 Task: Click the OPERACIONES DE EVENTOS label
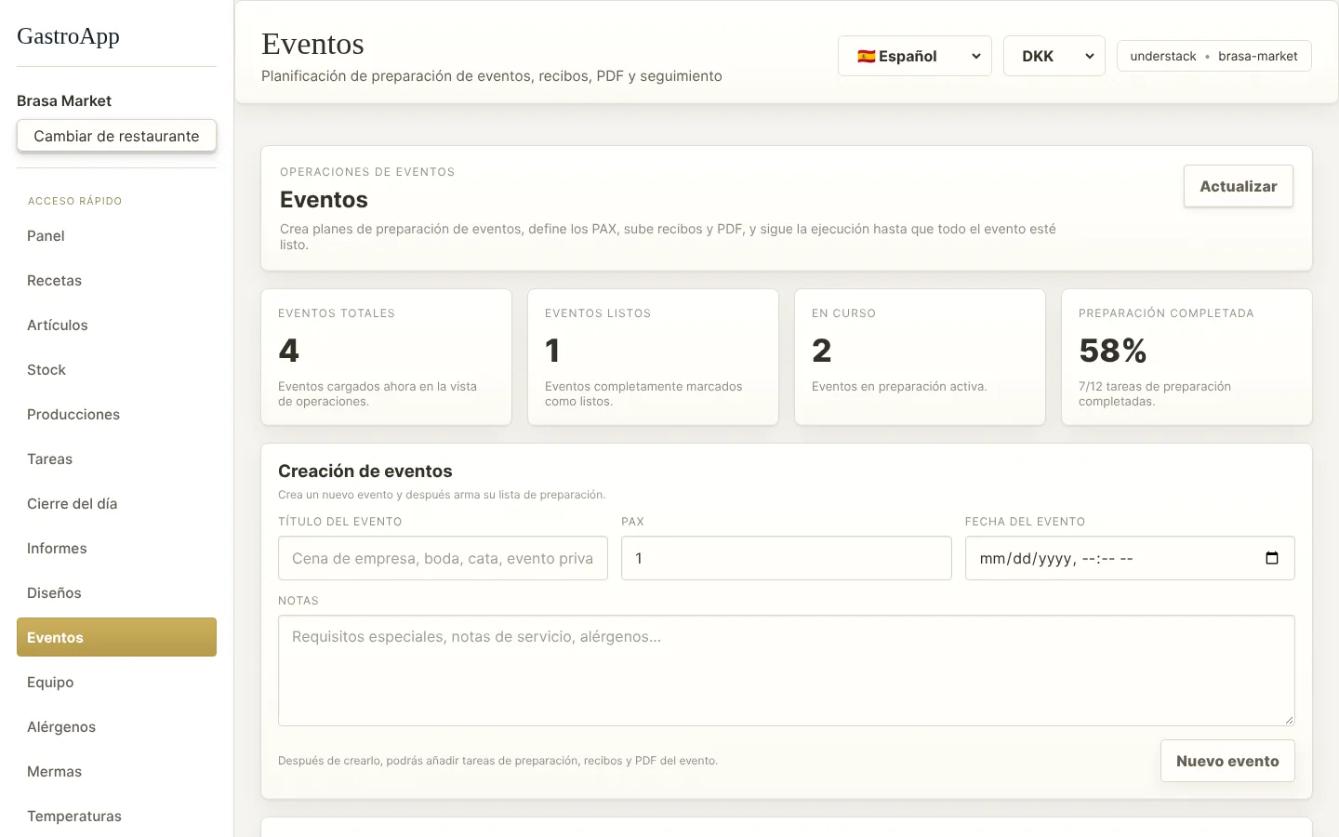pos(367,172)
